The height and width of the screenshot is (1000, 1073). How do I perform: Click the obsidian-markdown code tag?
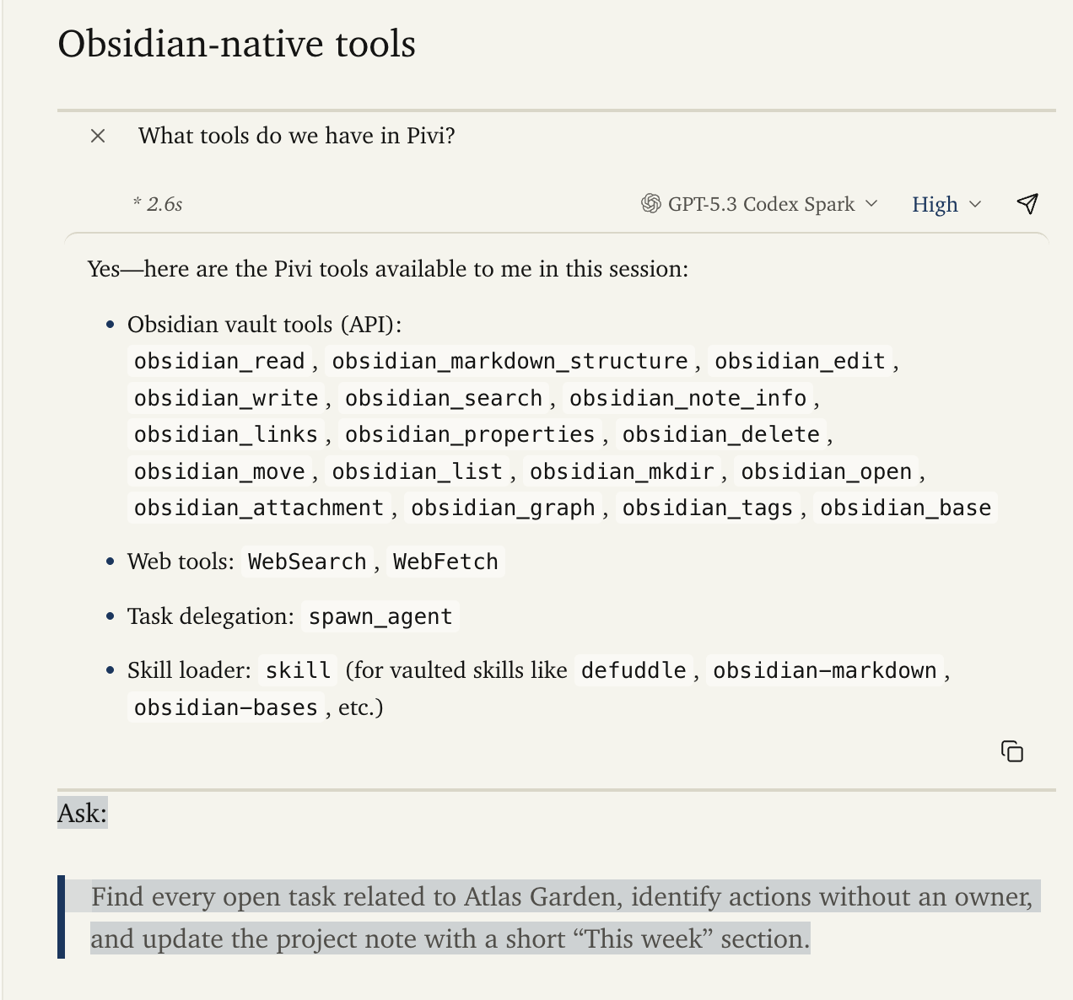[x=824, y=670]
